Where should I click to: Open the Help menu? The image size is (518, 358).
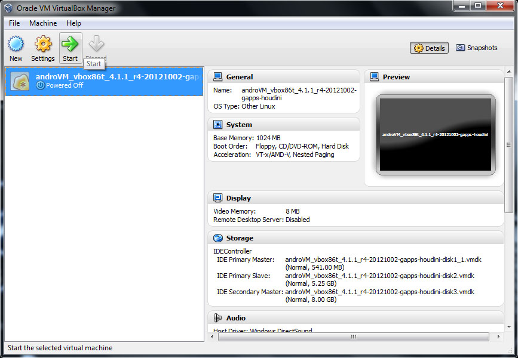point(73,23)
